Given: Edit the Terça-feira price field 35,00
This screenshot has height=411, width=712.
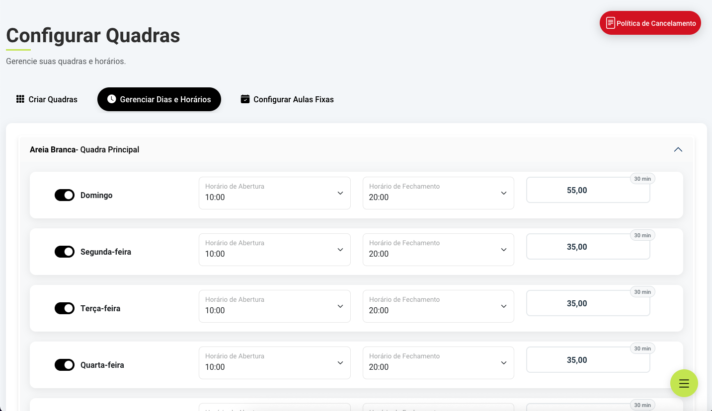Looking at the screenshot, I should [x=588, y=303].
